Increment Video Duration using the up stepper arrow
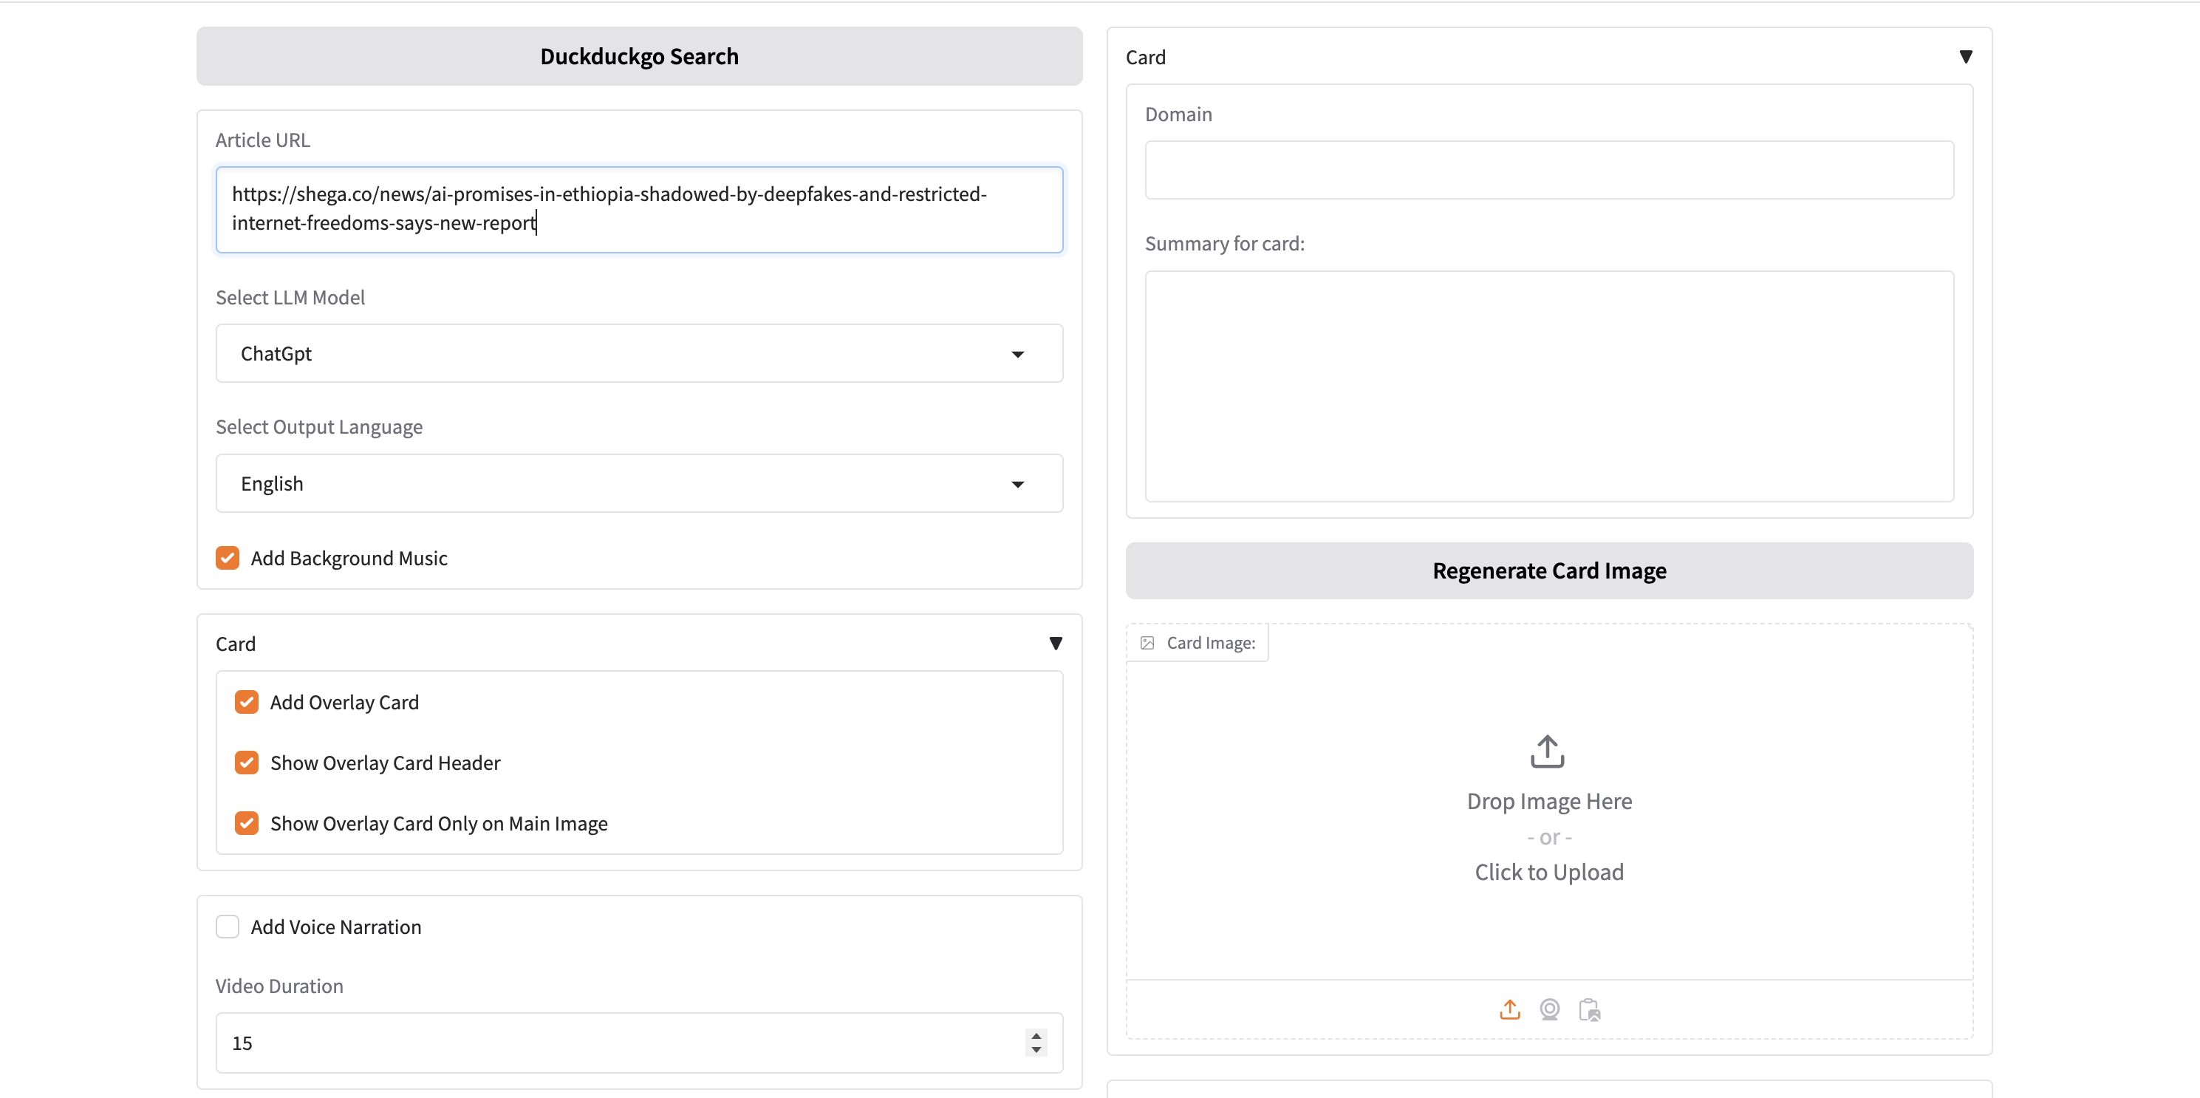This screenshot has width=2200, height=1098. (1036, 1037)
